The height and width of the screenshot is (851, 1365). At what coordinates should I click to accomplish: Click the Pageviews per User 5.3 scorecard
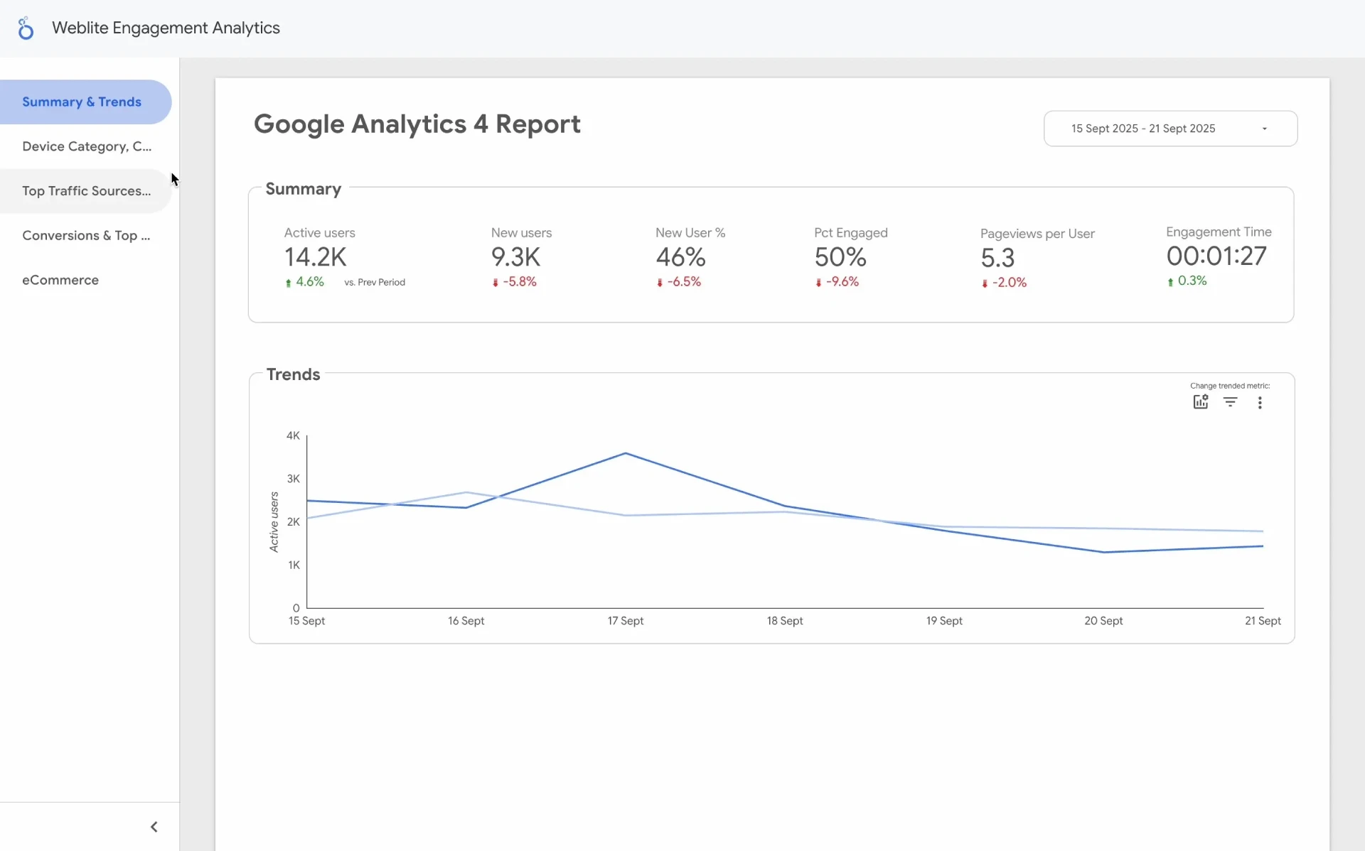[x=997, y=258]
